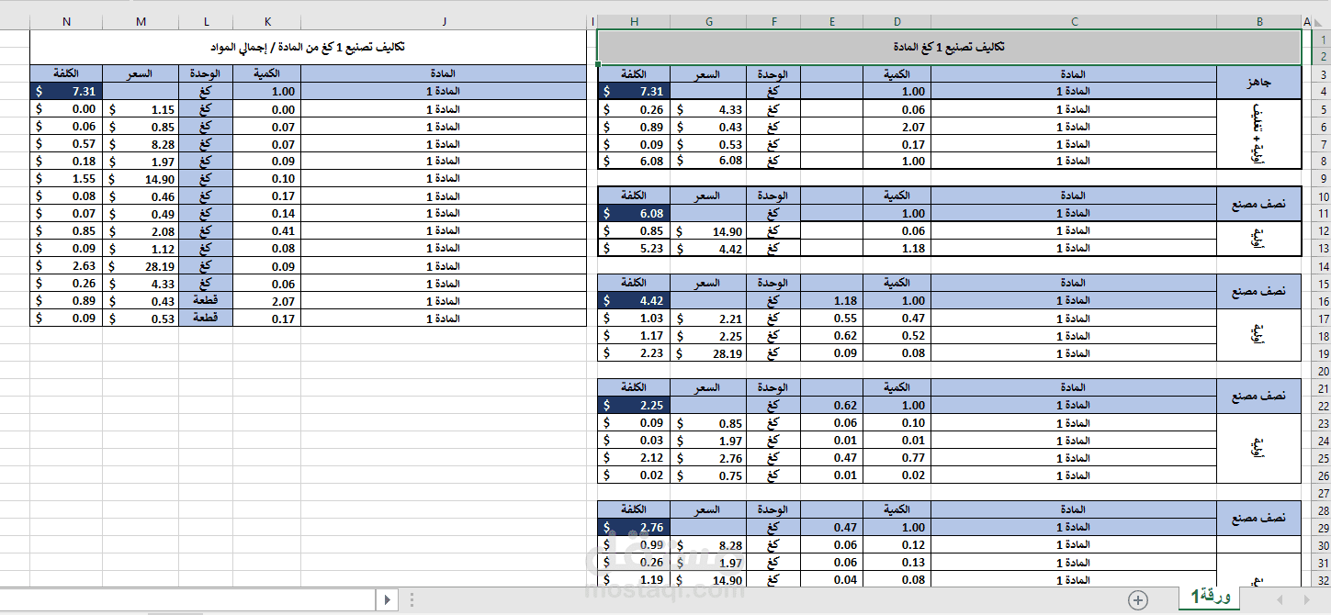Screen dimensions: 1331x615
Task: Select the quantity cell 0.14
Action: pyautogui.click(x=266, y=214)
